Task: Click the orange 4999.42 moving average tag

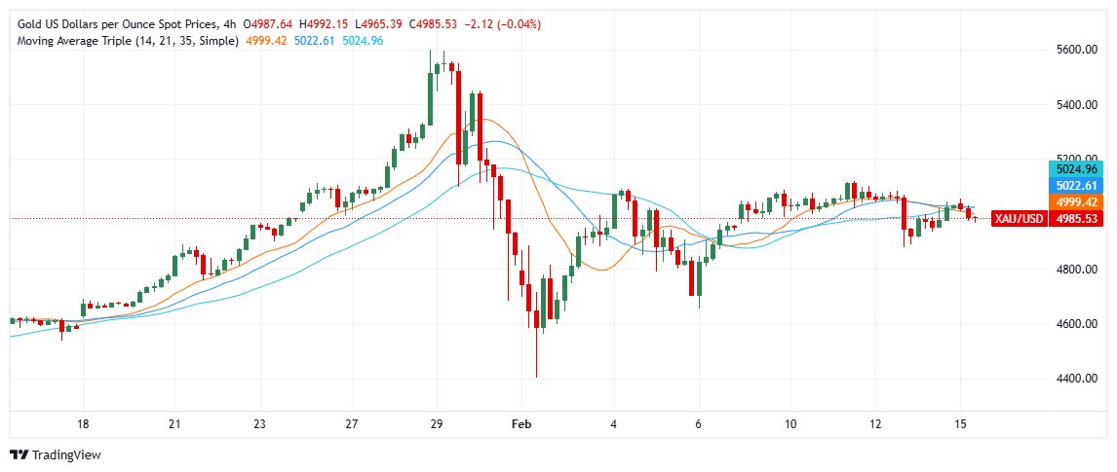Action: click(x=1076, y=201)
